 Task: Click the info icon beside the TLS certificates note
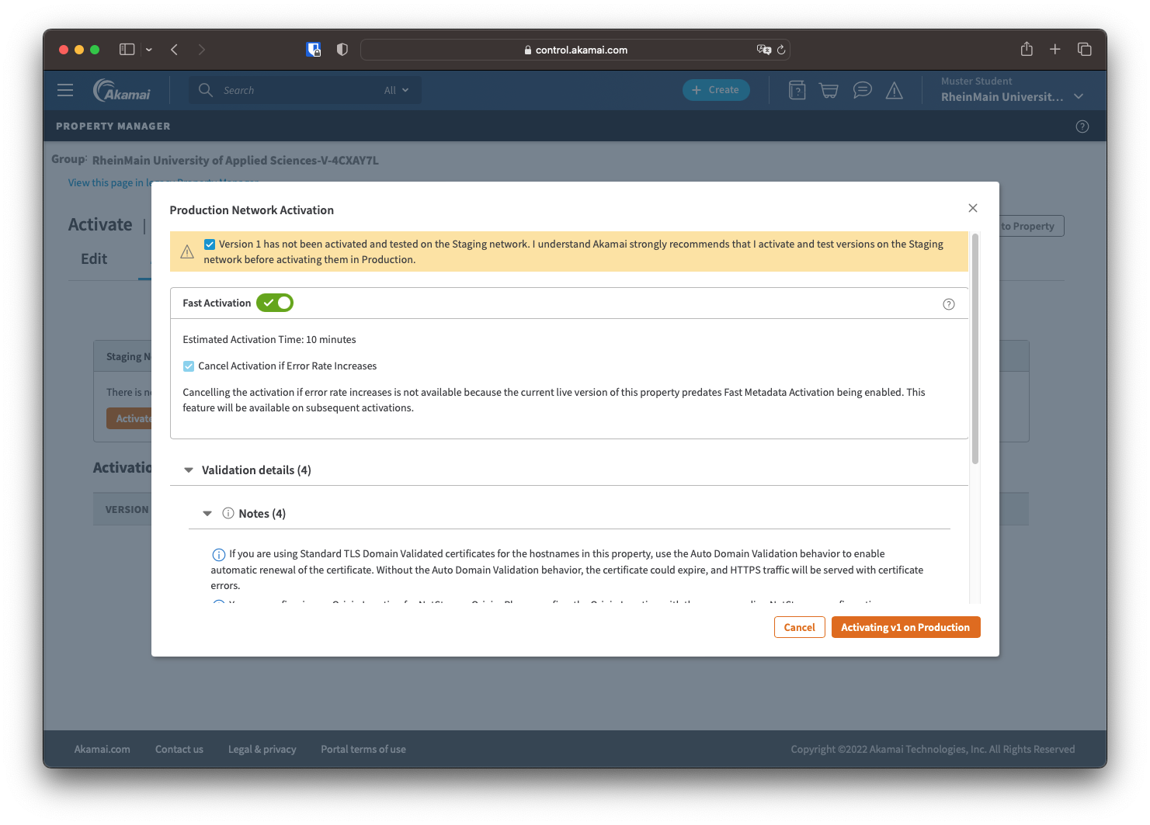click(x=219, y=554)
